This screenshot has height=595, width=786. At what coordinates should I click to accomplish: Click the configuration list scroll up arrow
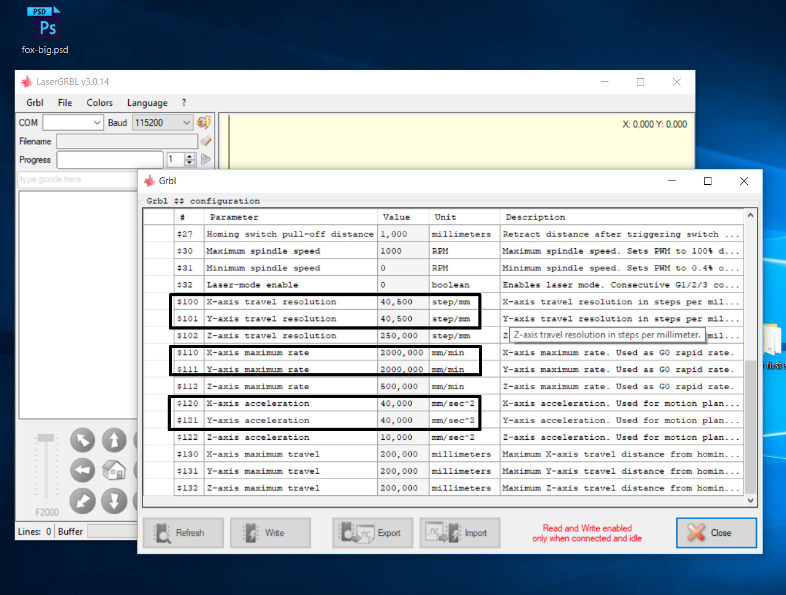coord(750,216)
